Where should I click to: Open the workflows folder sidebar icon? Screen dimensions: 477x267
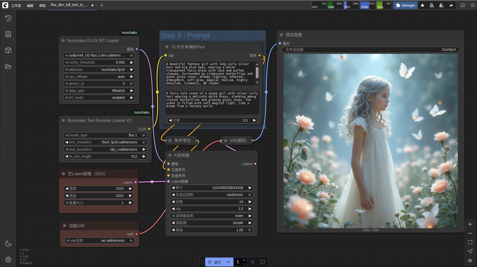pos(8,66)
